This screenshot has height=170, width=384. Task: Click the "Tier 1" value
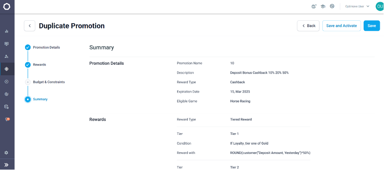point(234,134)
